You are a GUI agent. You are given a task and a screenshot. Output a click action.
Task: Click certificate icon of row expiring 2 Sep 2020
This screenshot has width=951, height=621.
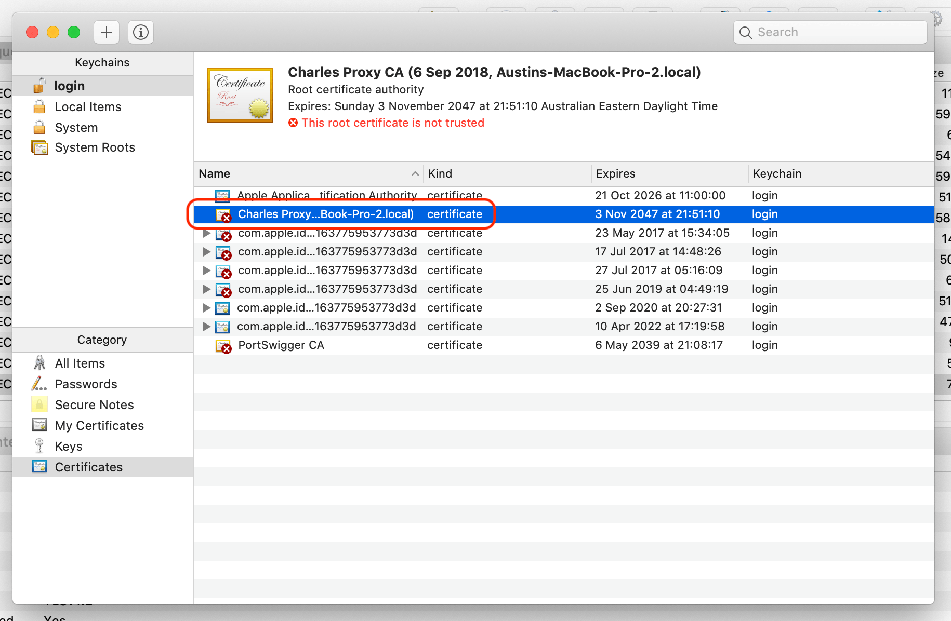222,308
